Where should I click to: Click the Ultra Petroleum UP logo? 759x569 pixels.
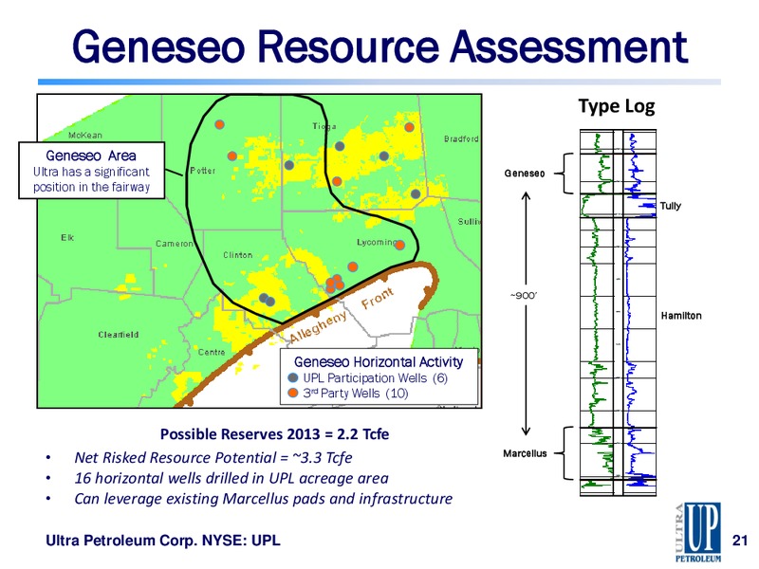pos(697,532)
